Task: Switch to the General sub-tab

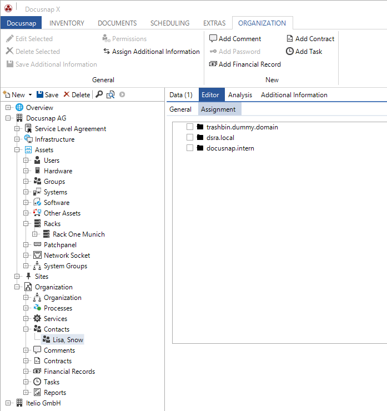Action: [180, 109]
